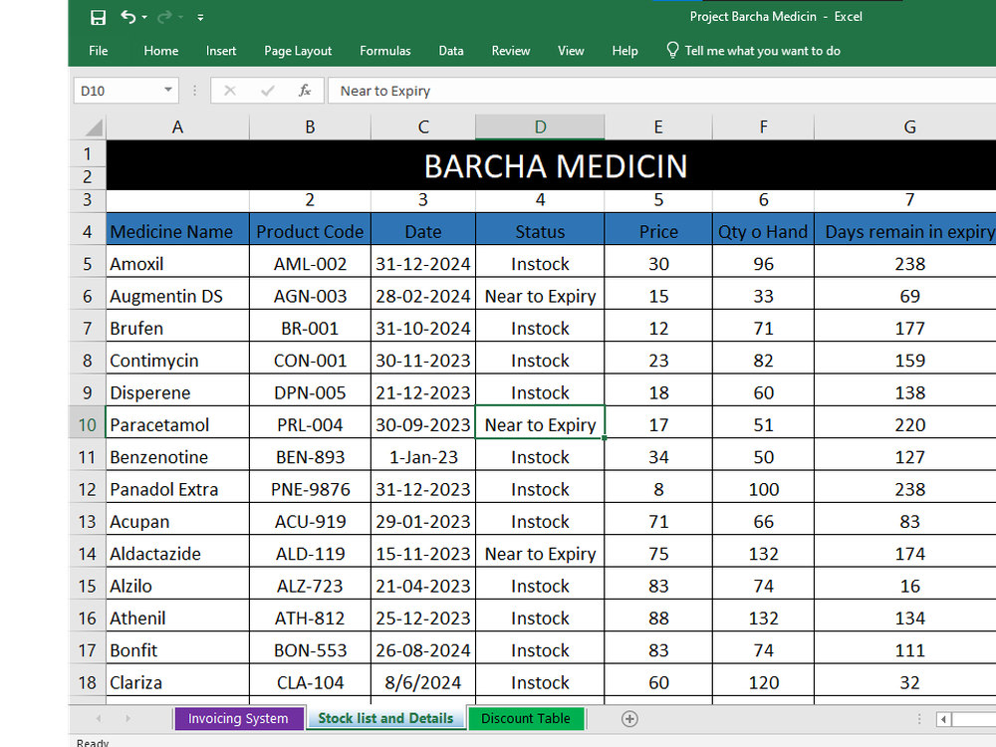Click the Enter checkmark icon in formula bar
996x747 pixels.
(267, 91)
